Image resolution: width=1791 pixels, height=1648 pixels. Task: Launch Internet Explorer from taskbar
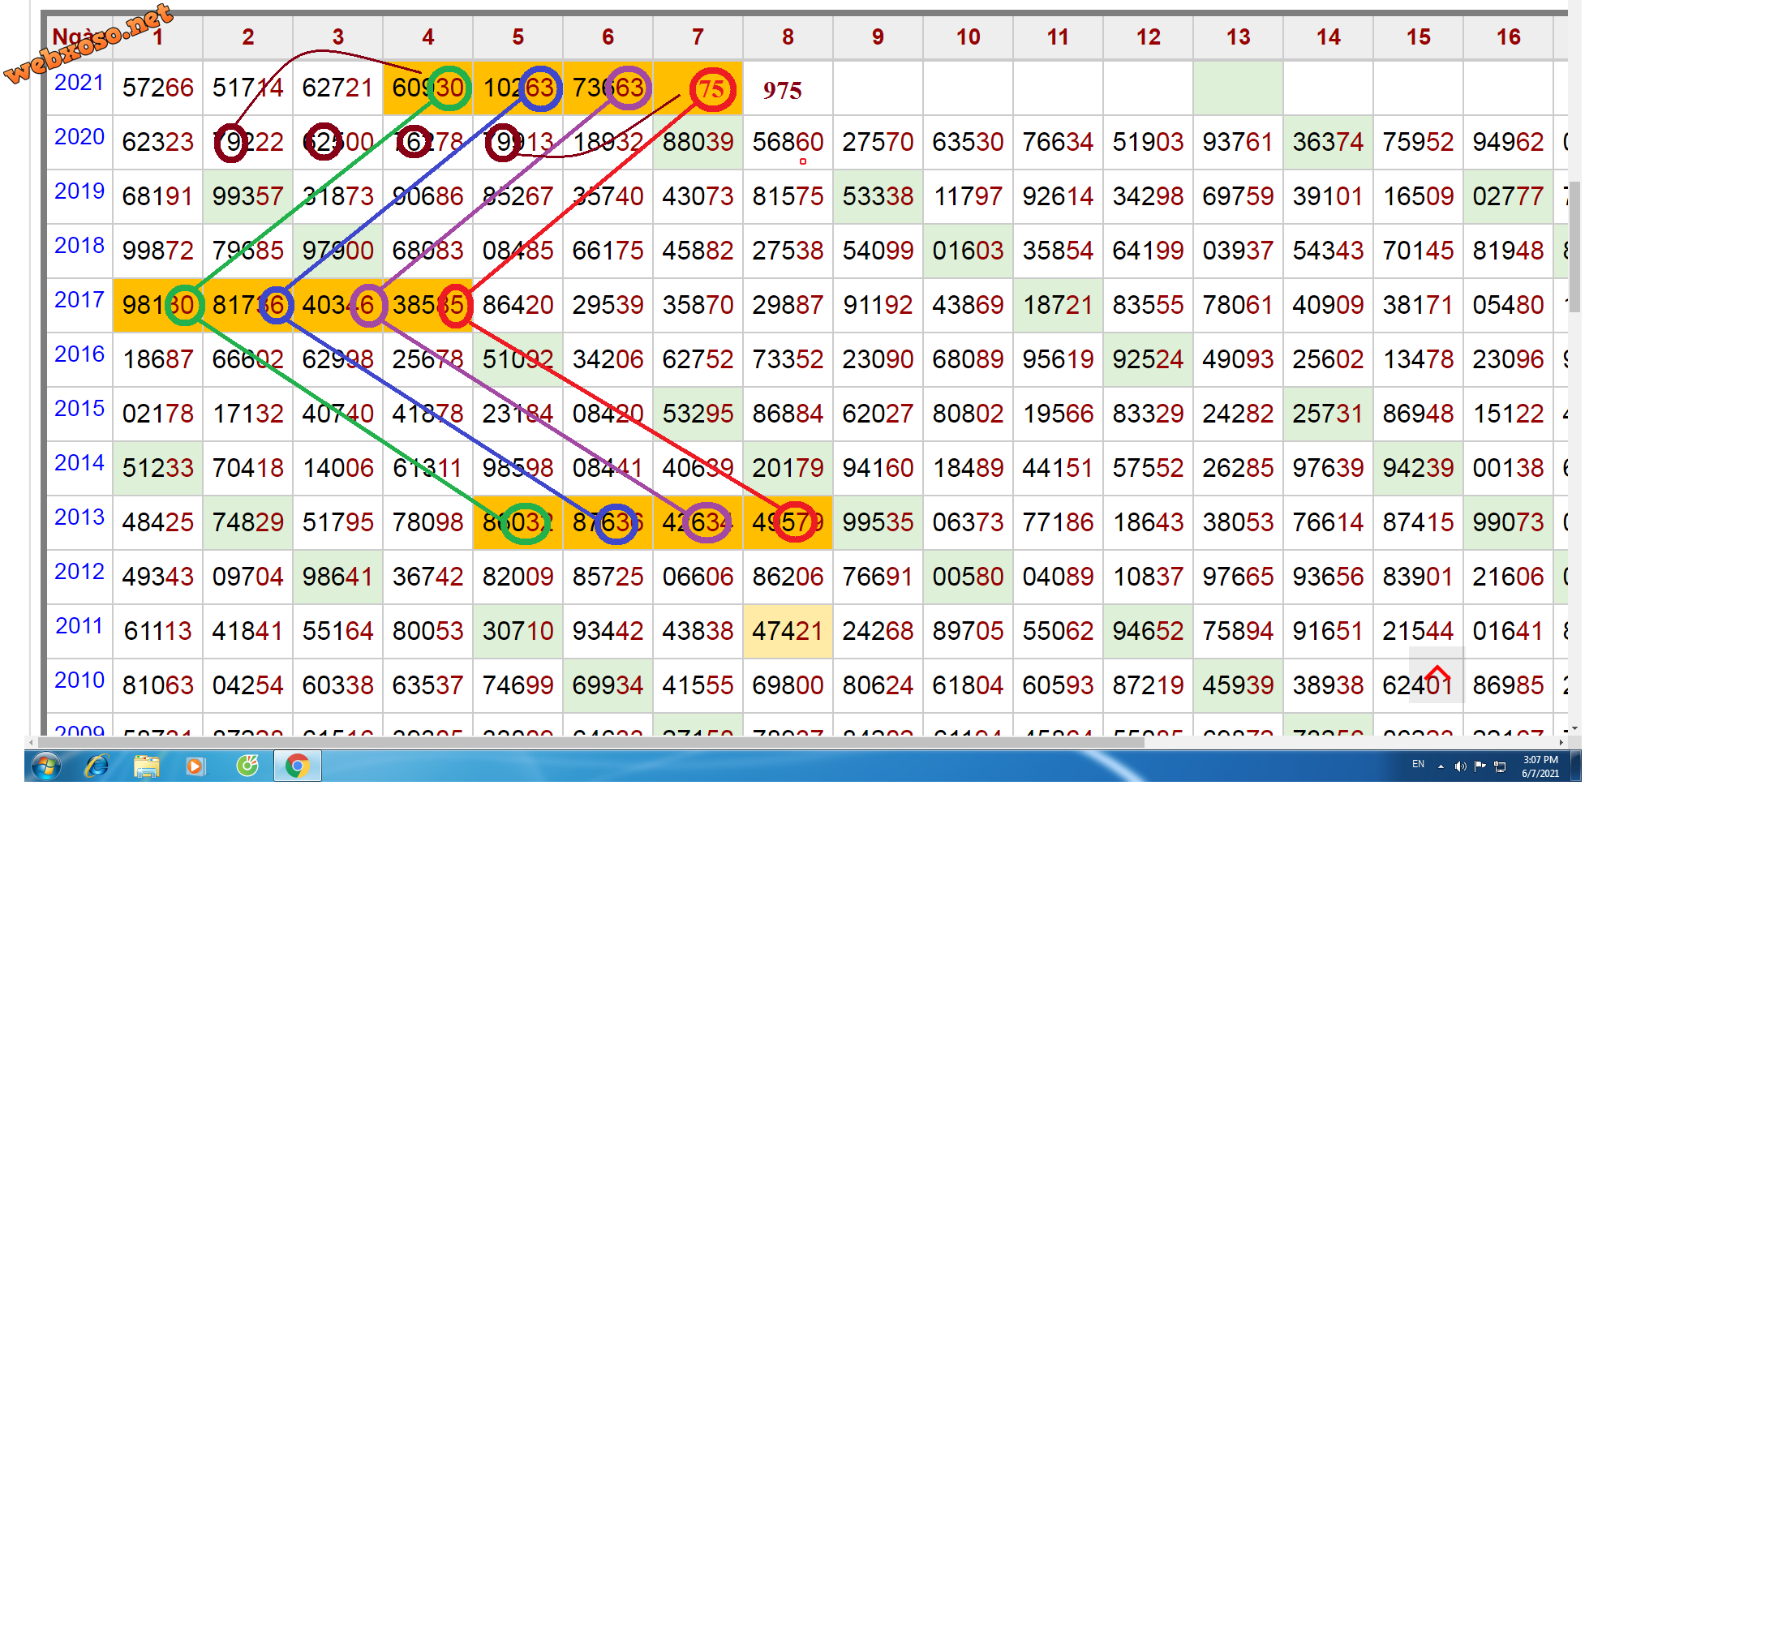pyautogui.click(x=97, y=766)
